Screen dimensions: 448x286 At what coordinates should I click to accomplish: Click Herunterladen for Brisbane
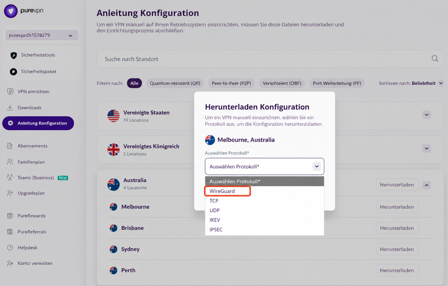click(397, 228)
